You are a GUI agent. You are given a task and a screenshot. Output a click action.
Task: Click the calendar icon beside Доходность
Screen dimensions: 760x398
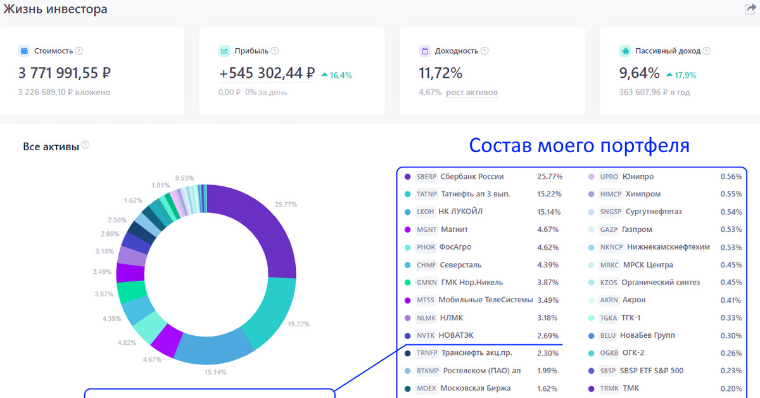(424, 51)
